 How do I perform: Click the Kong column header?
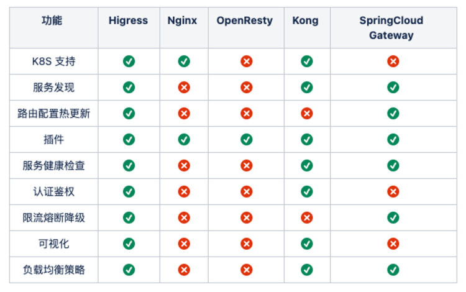305,21
